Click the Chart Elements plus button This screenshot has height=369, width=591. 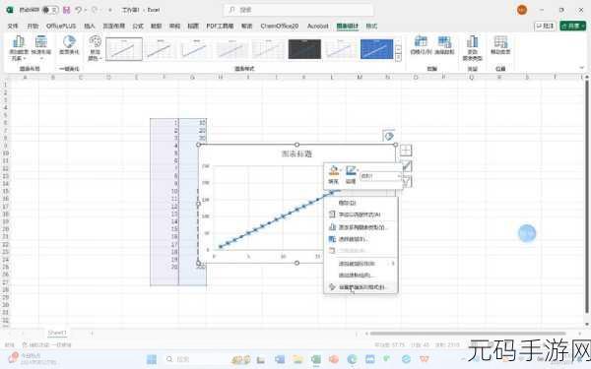pos(406,151)
